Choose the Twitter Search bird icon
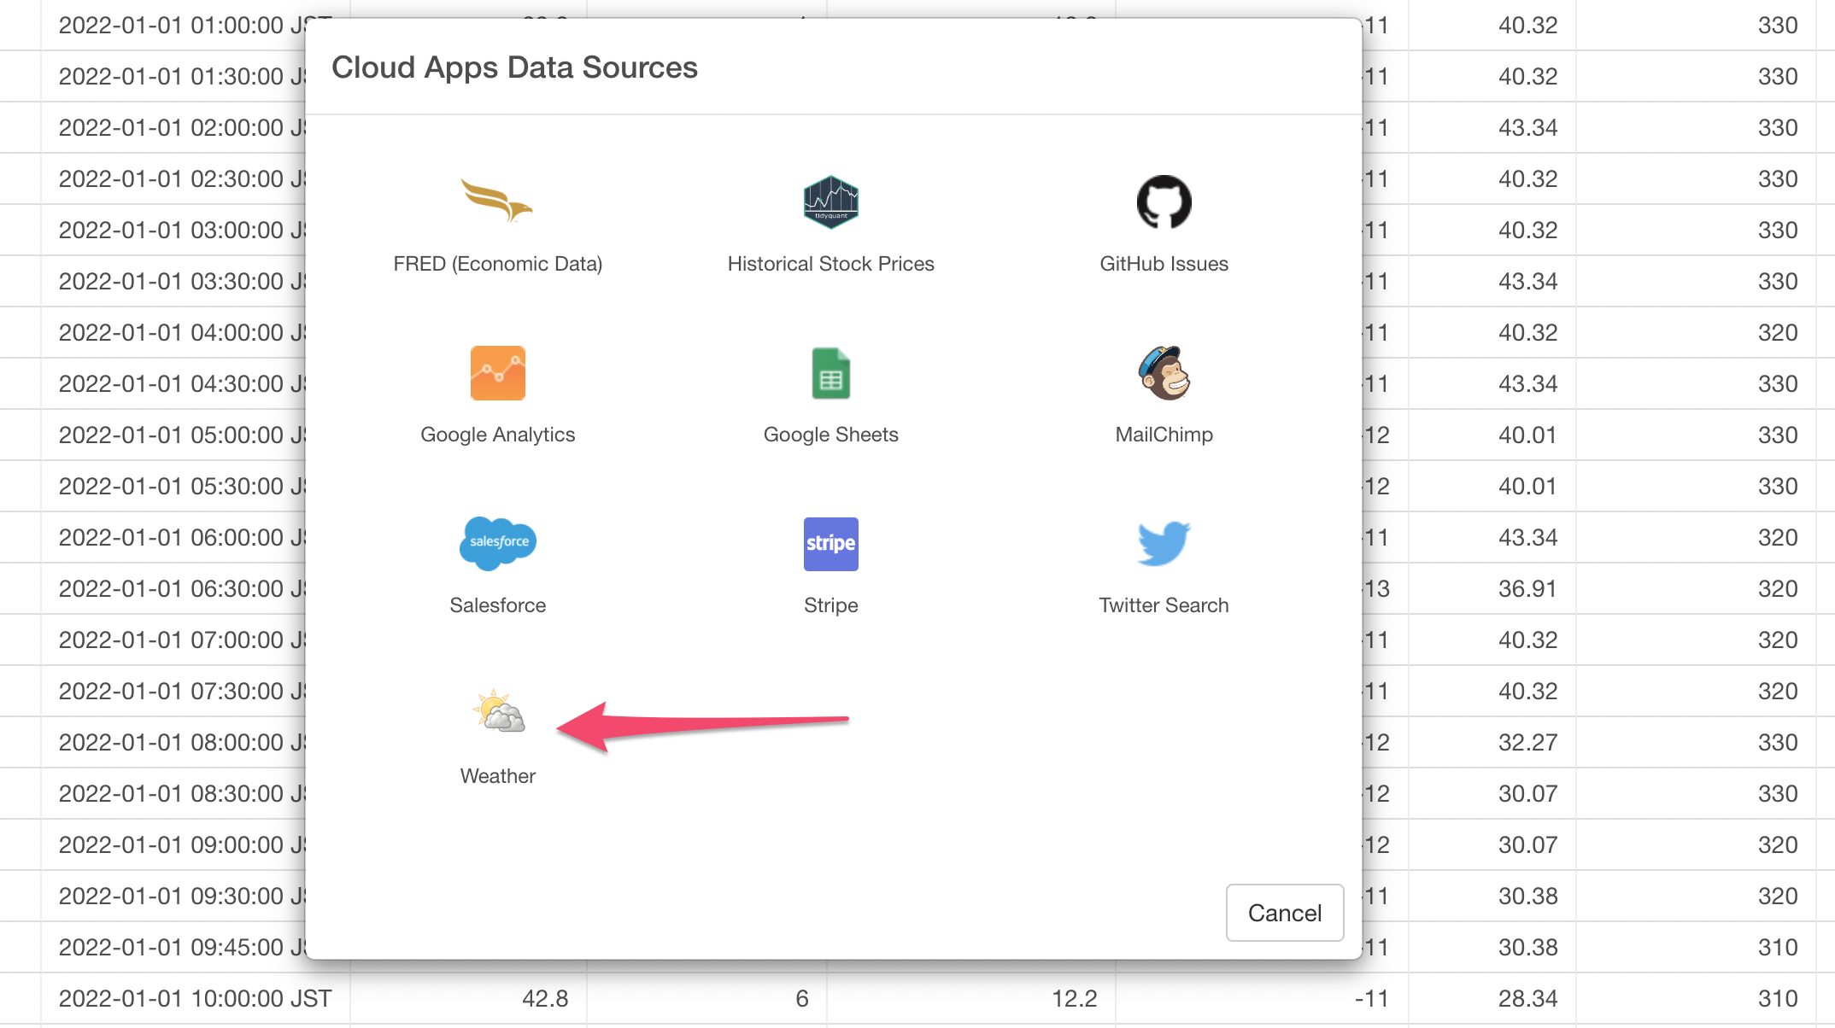This screenshot has height=1028, width=1835. coord(1164,544)
